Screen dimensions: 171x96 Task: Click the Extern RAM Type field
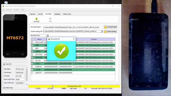(x=20, y=79)
